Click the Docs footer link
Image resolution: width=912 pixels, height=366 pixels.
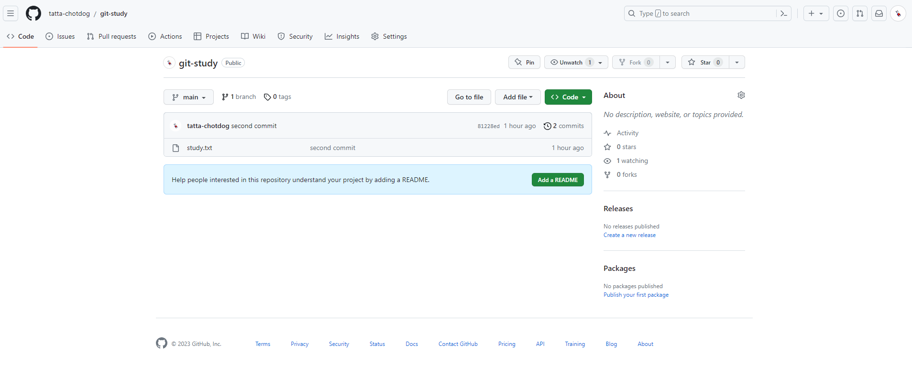point(412,344)
